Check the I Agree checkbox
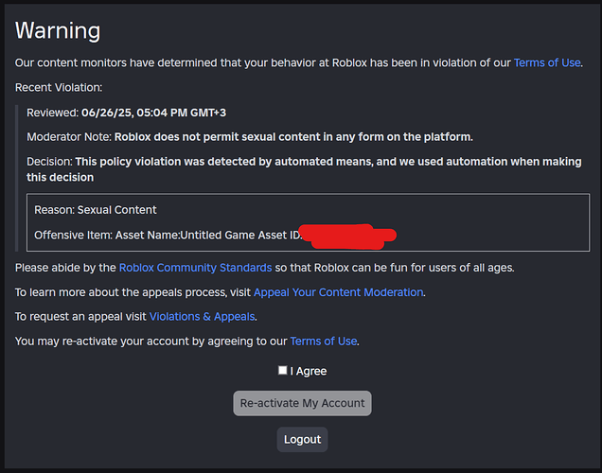This screenshot has width=602, height=473. click(x=283, y=370)
